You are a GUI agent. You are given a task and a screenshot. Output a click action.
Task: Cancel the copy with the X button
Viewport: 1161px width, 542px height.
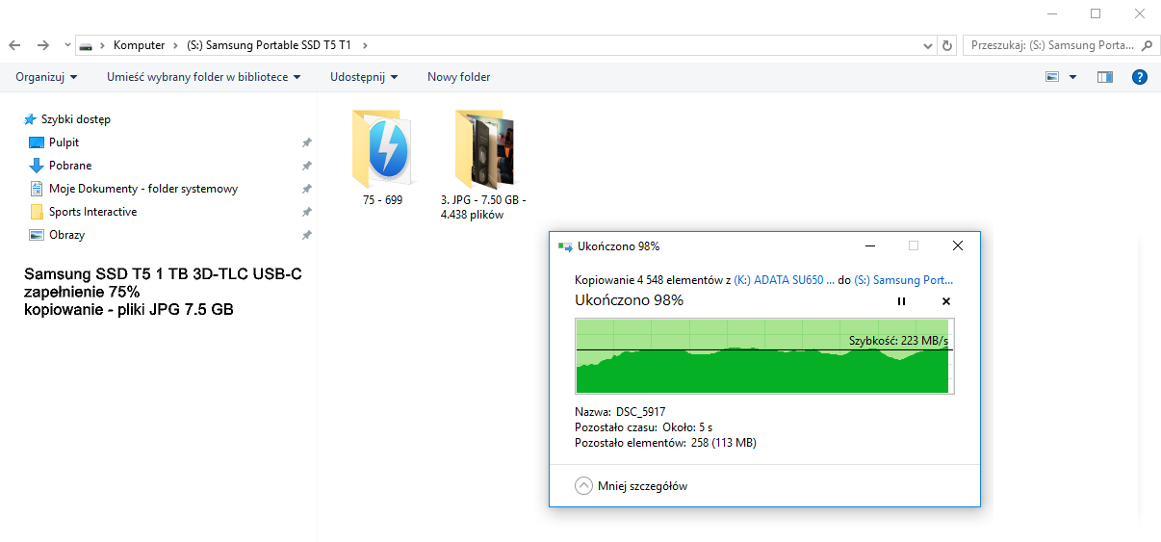tap(945, 301)
